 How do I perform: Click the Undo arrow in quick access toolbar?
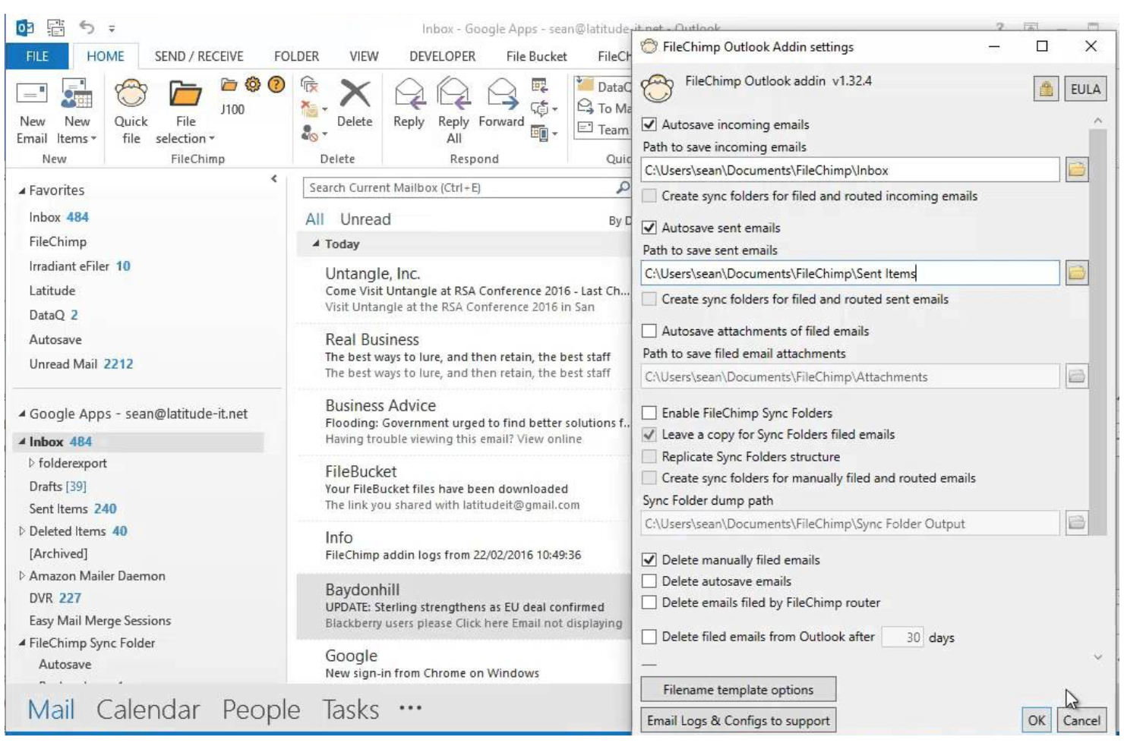tap(87, 28)
